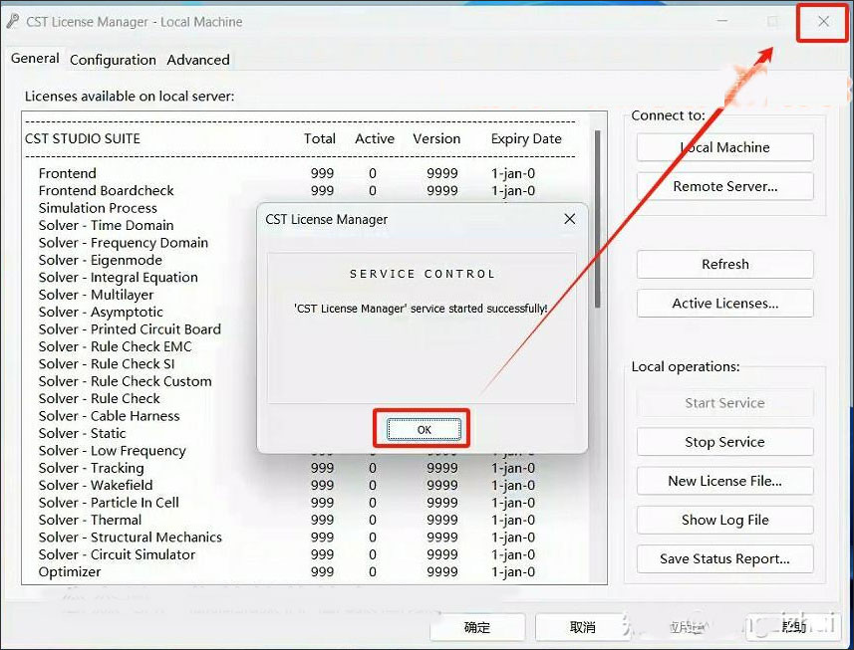
Task: Select Simulation Process entry
Action: click(x=98, y=208)
